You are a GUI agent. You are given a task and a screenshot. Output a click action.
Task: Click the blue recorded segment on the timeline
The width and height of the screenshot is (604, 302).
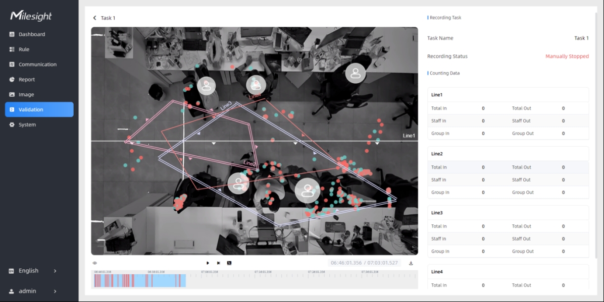pyautogui.click(x=167, y=281)
